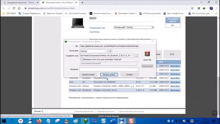Click the D620 laptop thumbnail

[78, 23]
